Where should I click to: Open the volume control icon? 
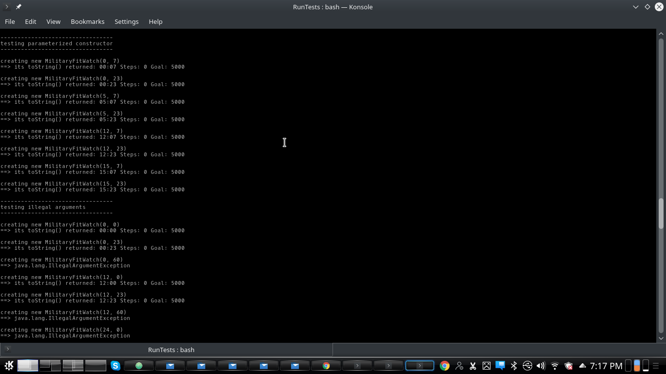pos(541,366)
